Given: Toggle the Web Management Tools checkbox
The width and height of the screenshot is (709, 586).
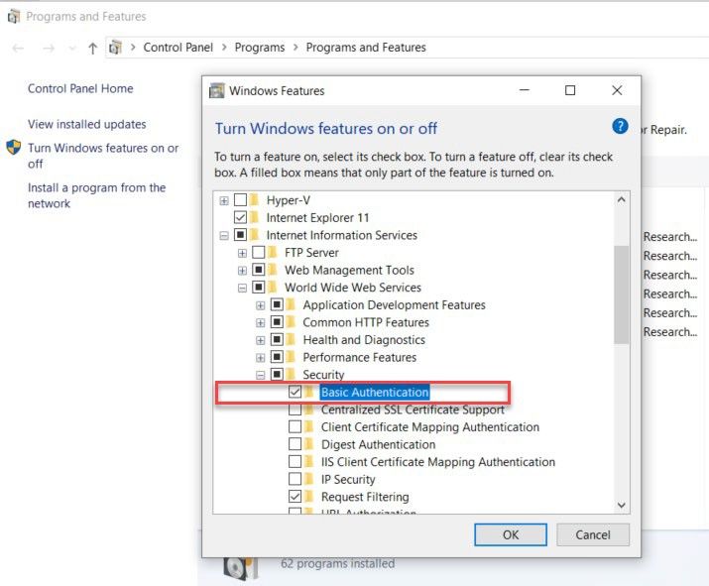Looking at the screenshot, I should tap(258, 270).
